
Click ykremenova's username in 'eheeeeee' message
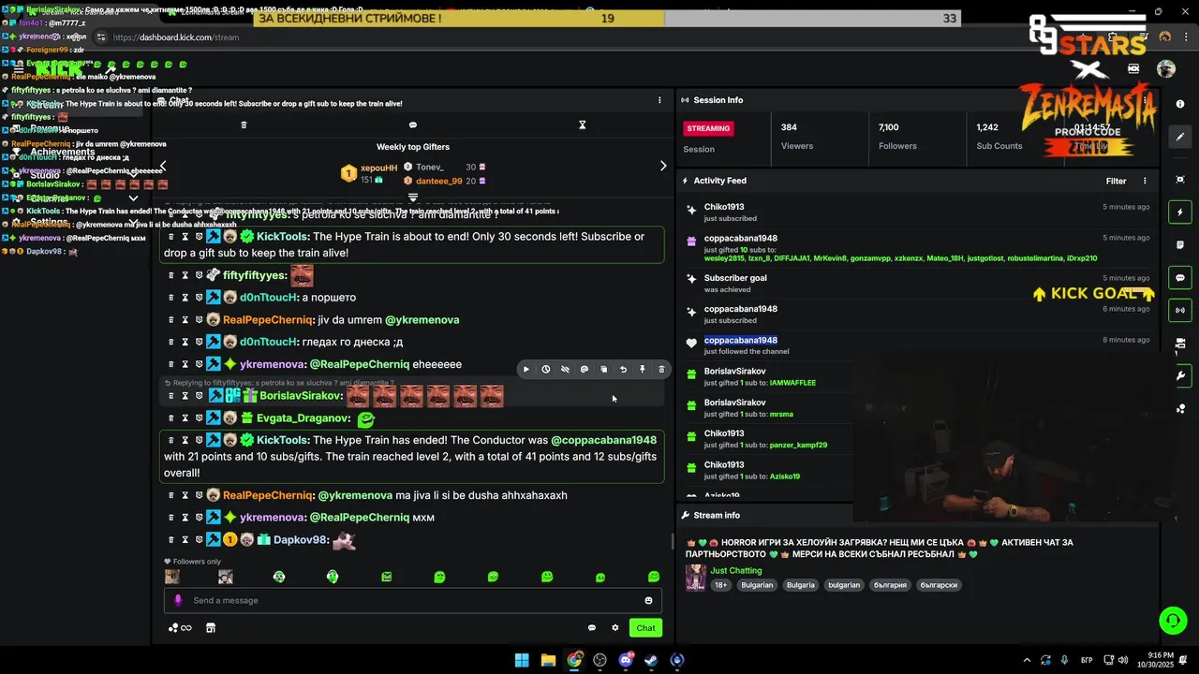coord(273,365)
